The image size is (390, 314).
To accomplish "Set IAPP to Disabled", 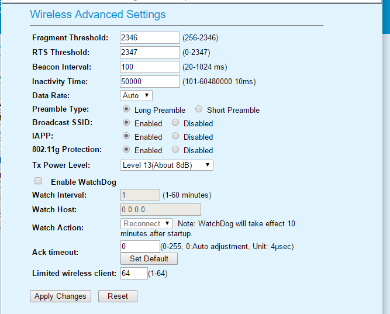I will coord(175,136).
